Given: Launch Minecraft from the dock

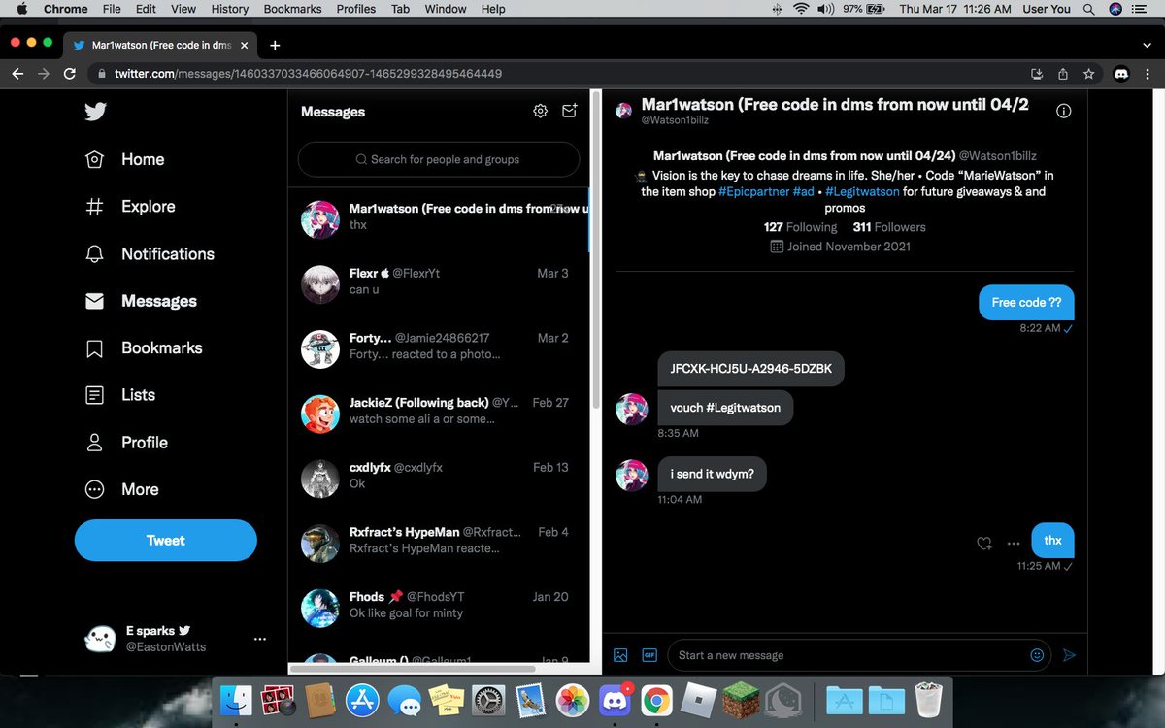Looking at the screenshot, I should tap(740, 700).
